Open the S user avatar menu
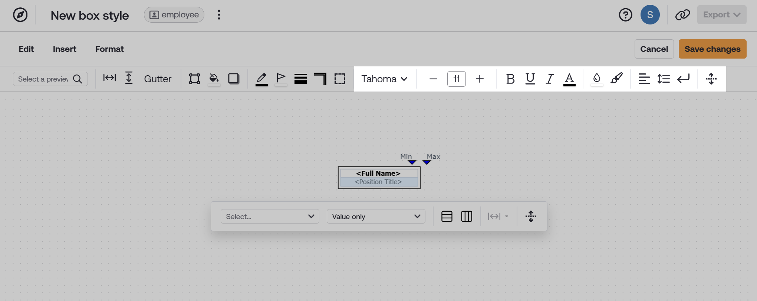Screen dimensions: 757x301 (650, 15)
